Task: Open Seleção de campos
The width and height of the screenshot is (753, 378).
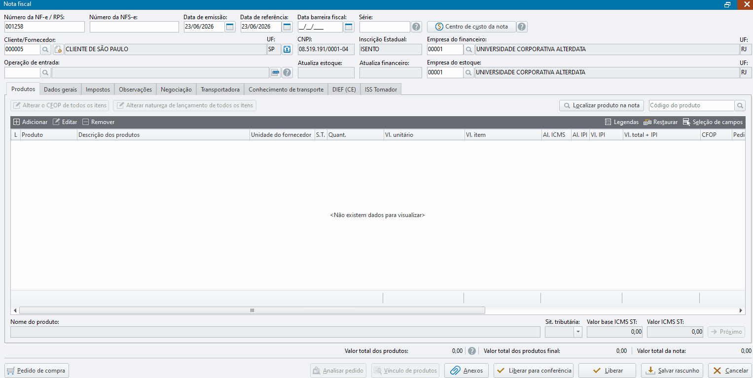Action: tap(713, 122)
